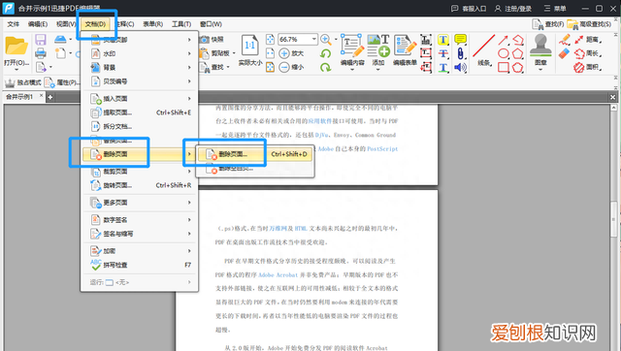
Task: Open the 66.7% zoom level dropdown
Action: 313,39
